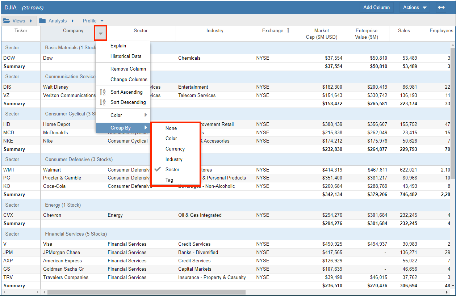Click the Ticker column header
Viewport: 456px width, 296px height.
(x=21, y=33)
